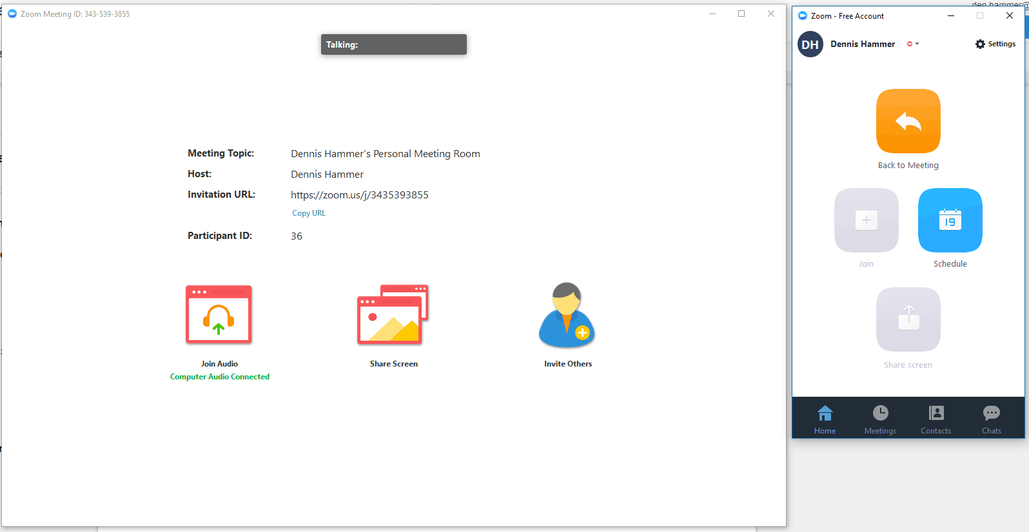1029x532 pixels.
Task: Click the Dennis Hammer name in Zoom panel
Action: click(x=863, y=44)
